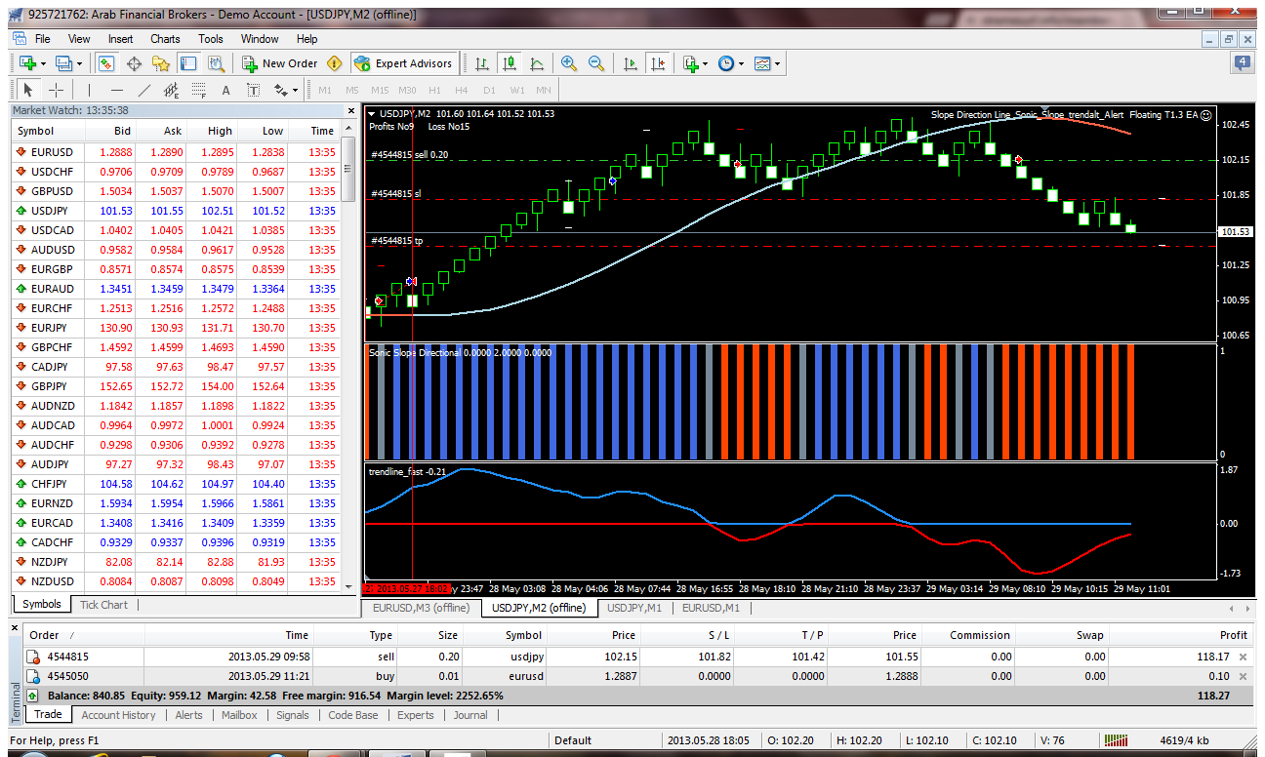Click the EA smiley face on chart
Image resolution: width=1265 pixels, height=757 pixels.
point(1206,114)
